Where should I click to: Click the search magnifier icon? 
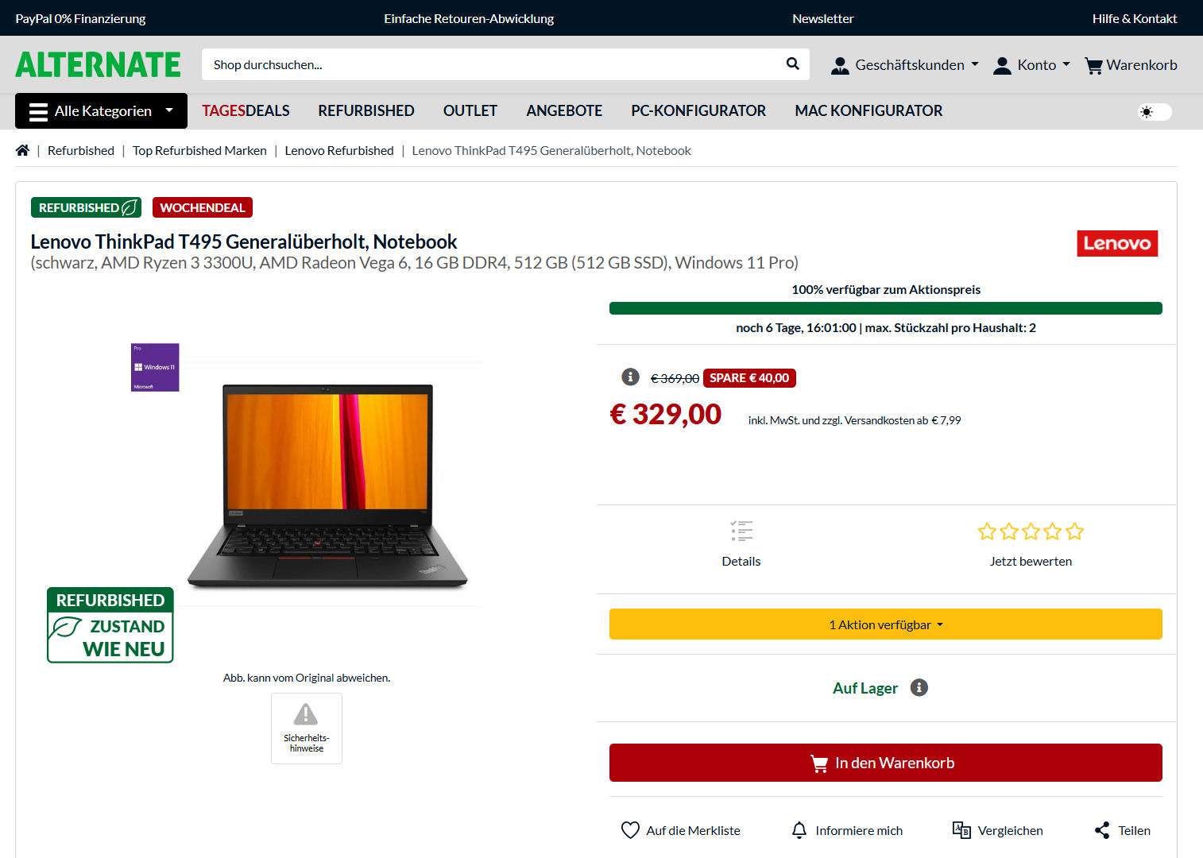tap(792, 64)
